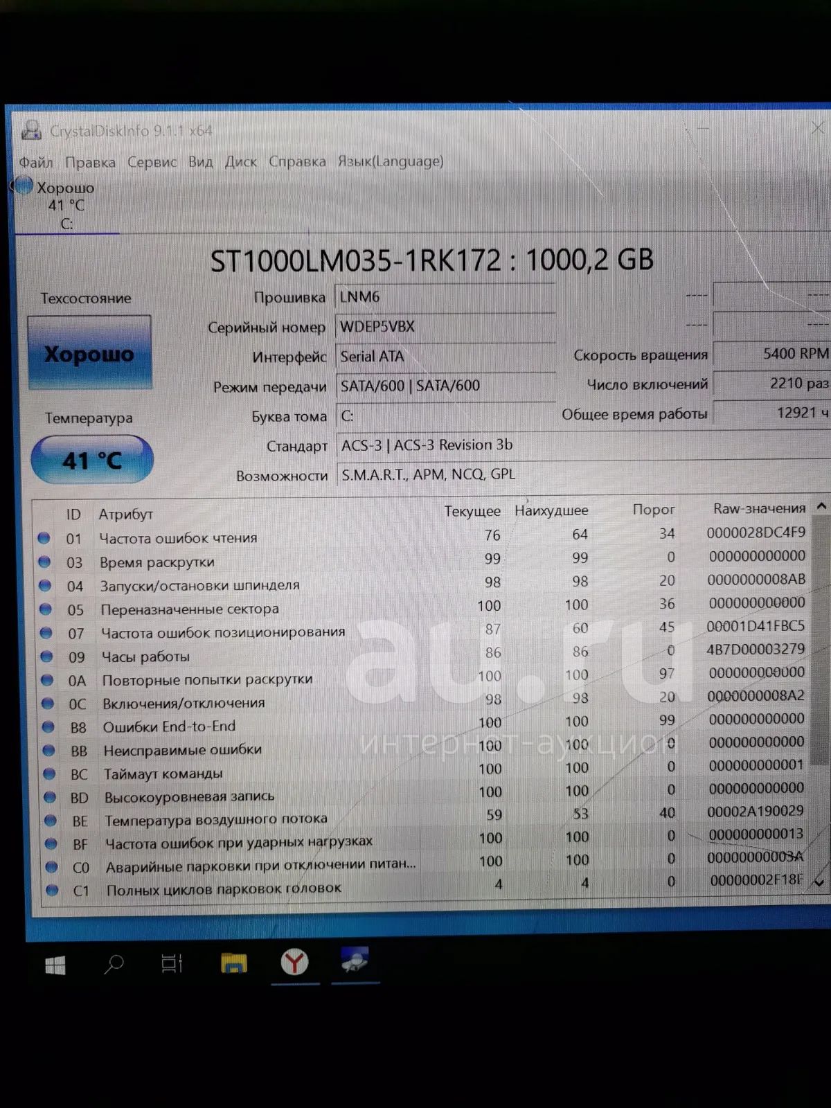Click the CrystalDiskInfo title bar app icon
This screenshot has height=1108, width=831.
point(32,130)
